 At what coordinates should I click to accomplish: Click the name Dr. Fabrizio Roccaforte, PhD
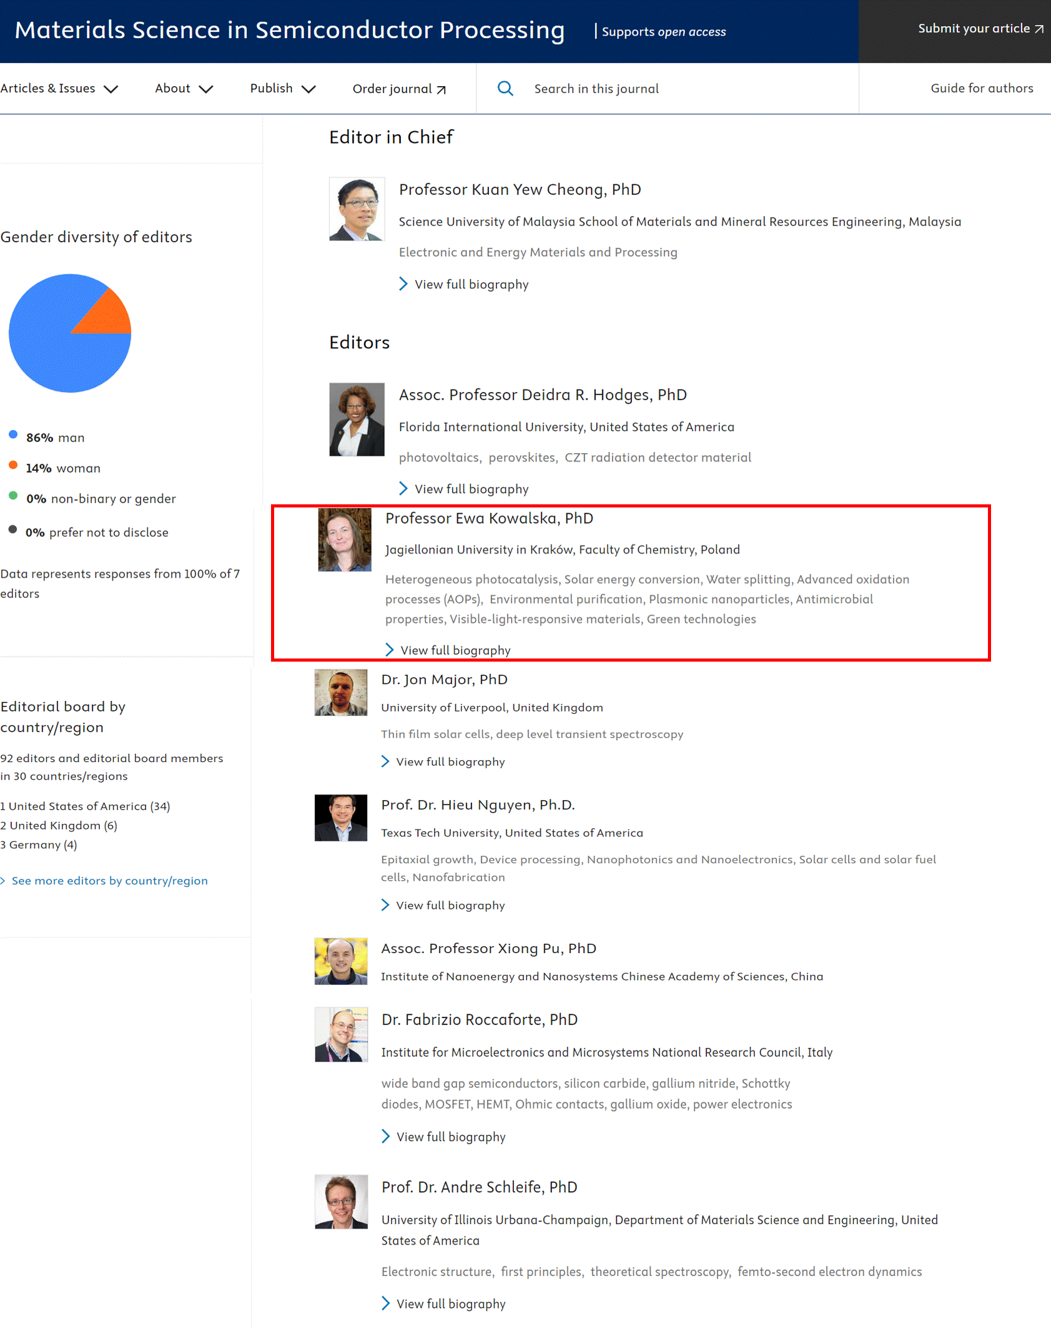480,1020
